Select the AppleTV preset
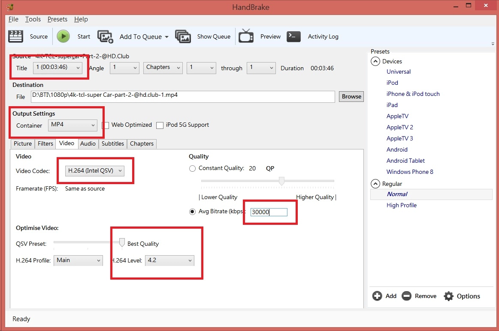 tap(397, 116)
